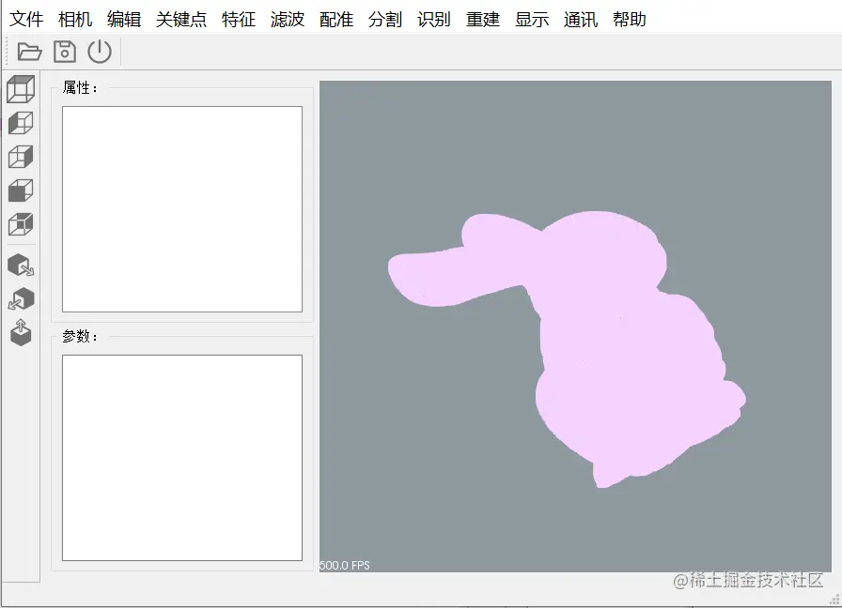The height and width of the screenshot is (608, 842).
Task: Save point cloud via floppy disk toolbar icon
Action: 63,52
